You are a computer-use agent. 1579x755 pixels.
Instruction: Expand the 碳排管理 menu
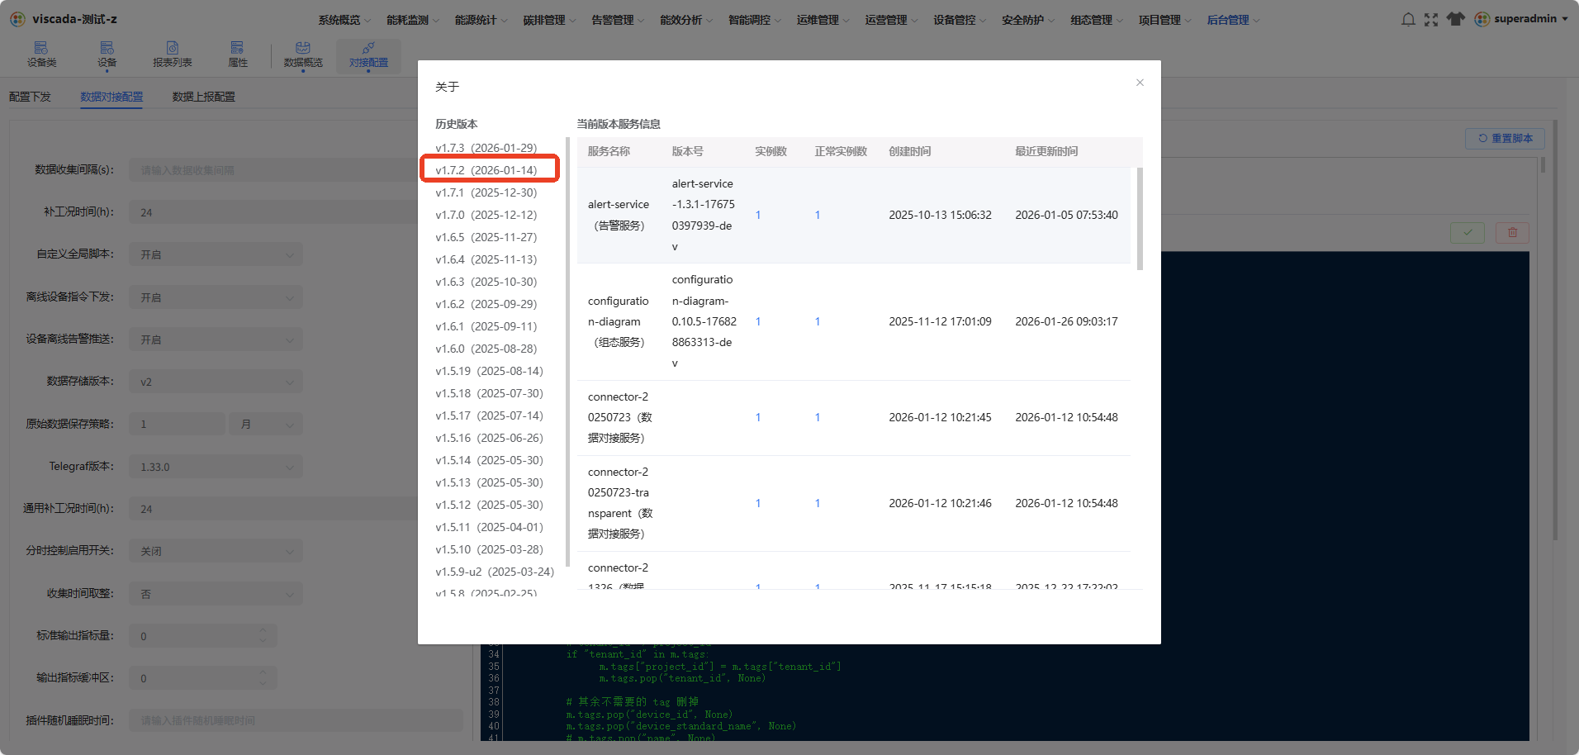[550, 20]
